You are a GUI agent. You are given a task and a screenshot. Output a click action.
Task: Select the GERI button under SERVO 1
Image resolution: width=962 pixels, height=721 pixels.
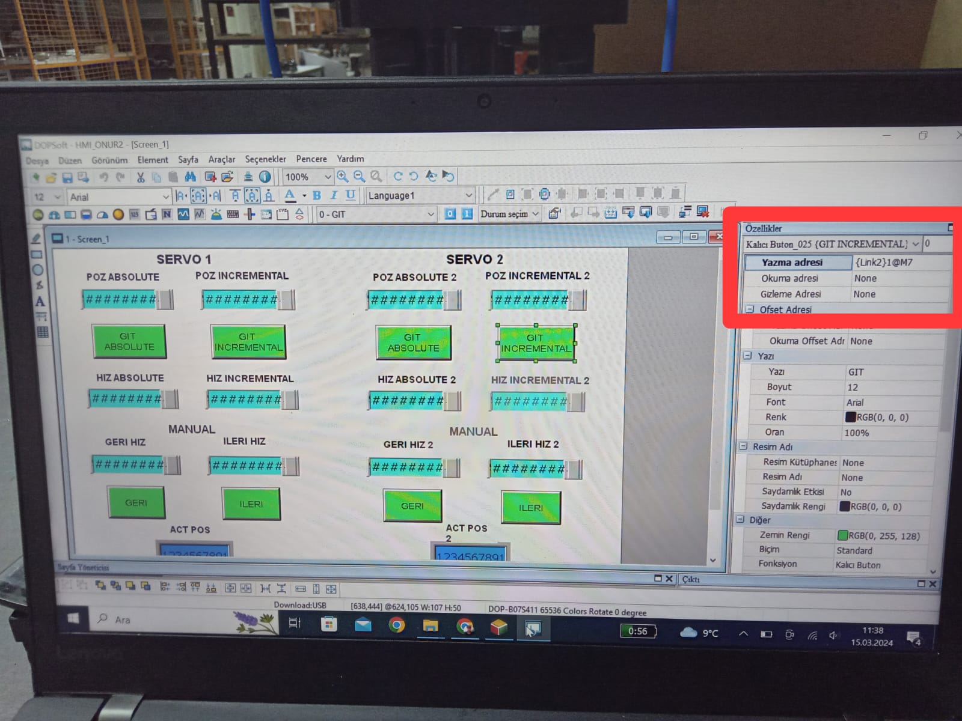[x=136, y=502]
